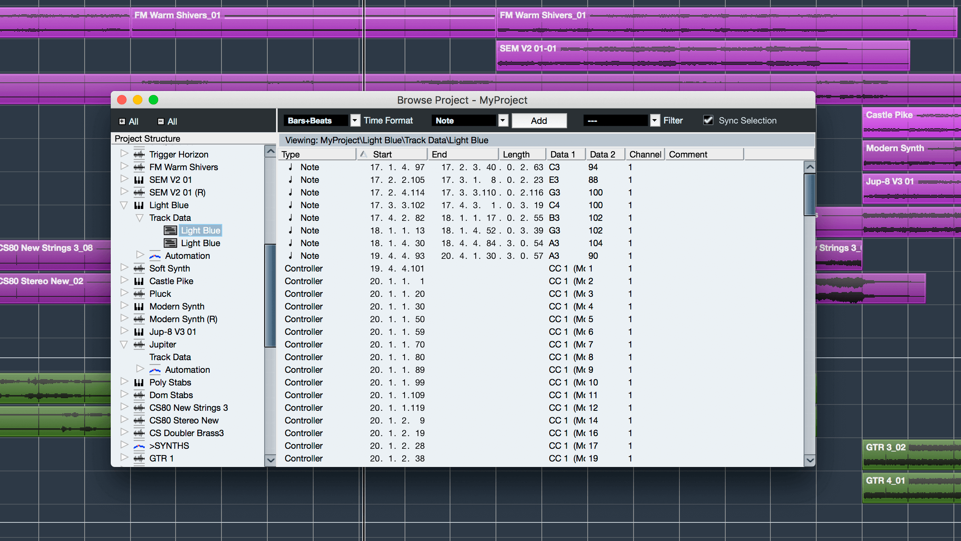Select the second Light Blue part entry
This screenshot has width=961, height=541.
[200, 243]
